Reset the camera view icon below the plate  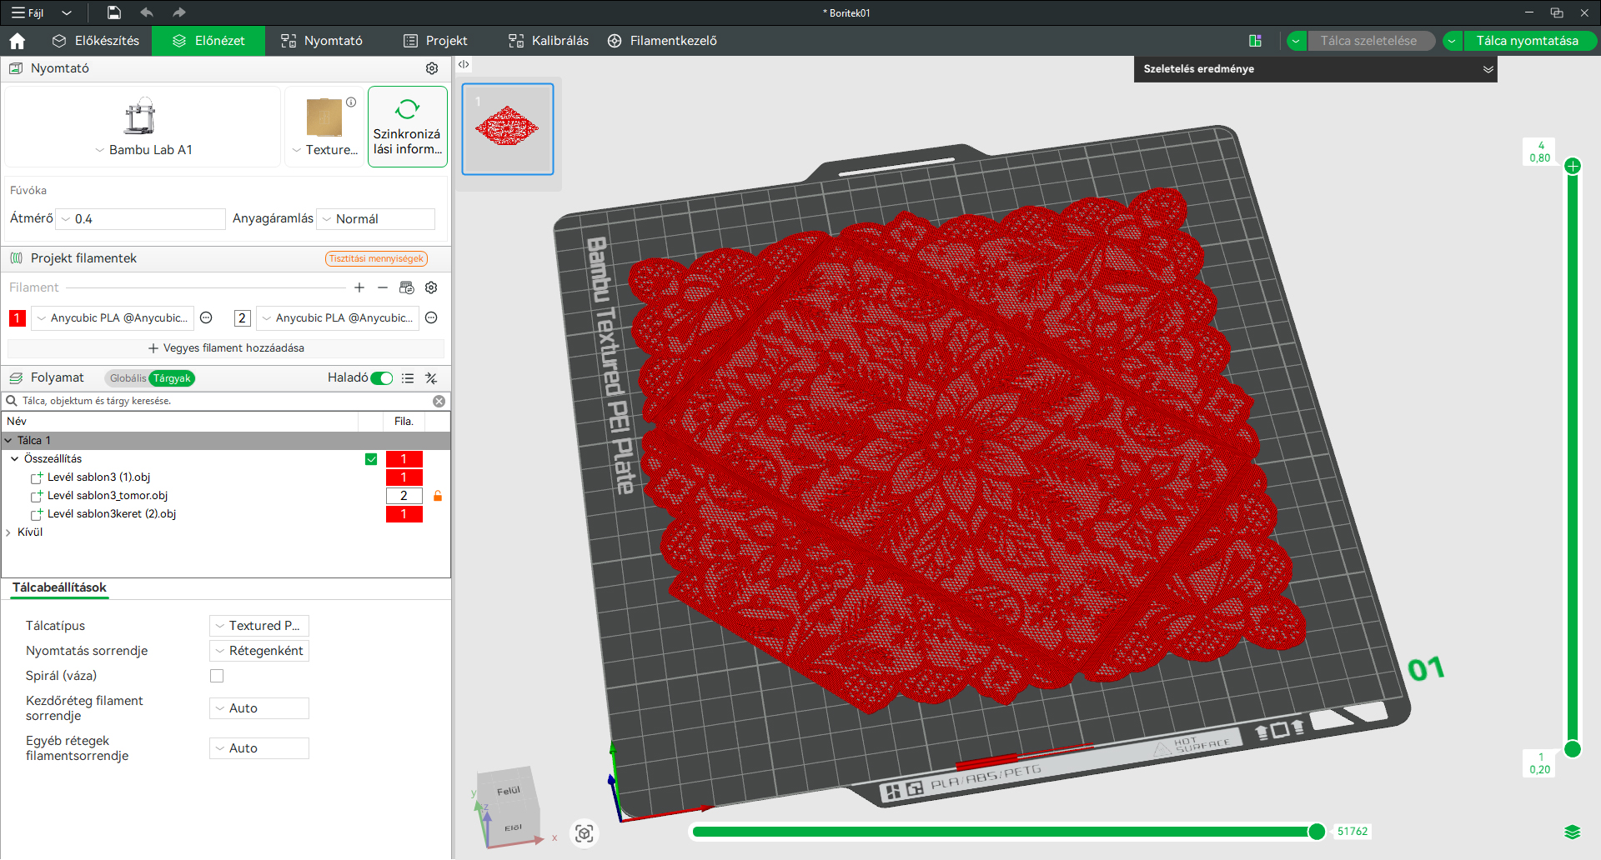585,833
